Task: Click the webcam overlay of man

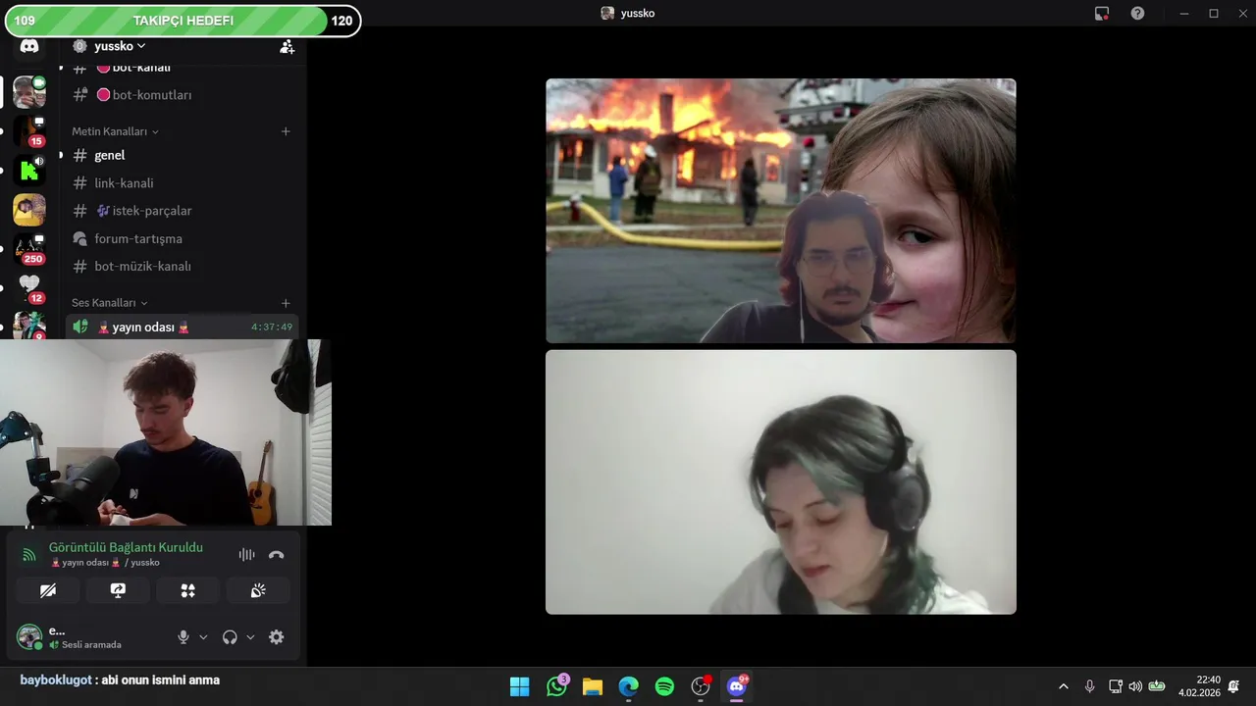Action: 166,432
